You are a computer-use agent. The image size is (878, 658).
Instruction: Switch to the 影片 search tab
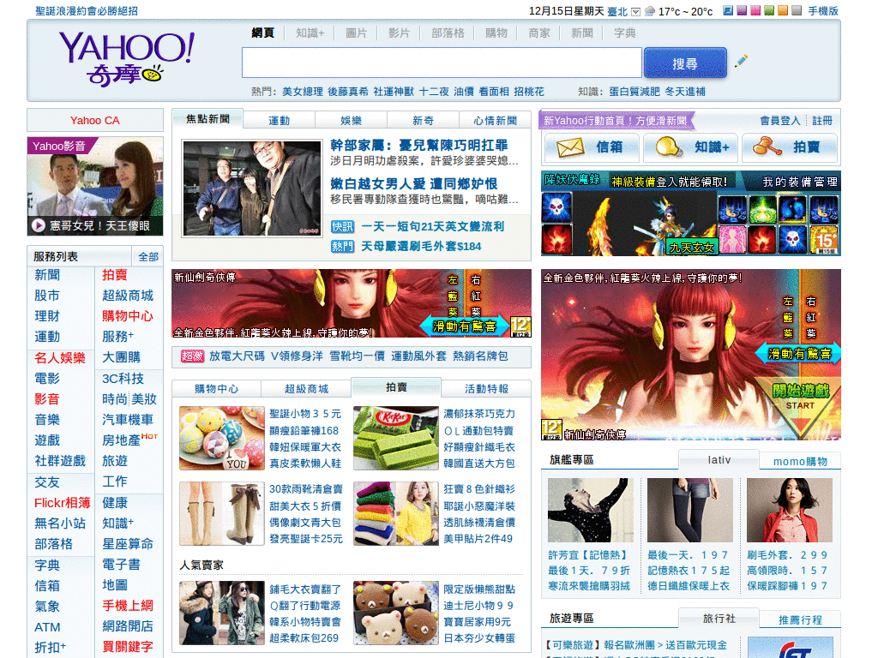(400, 33)
